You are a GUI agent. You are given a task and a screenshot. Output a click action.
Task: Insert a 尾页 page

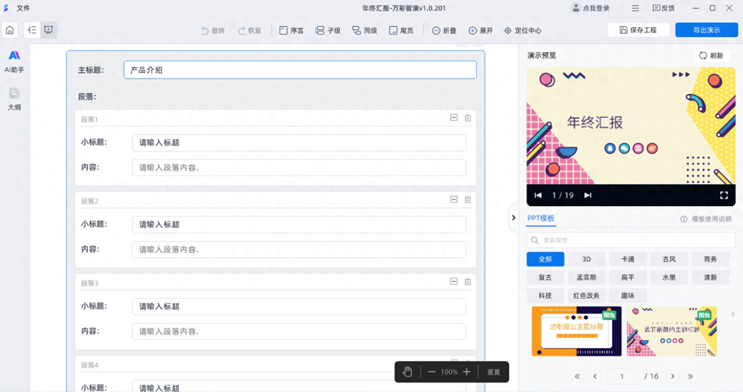(x=401, y=30)
